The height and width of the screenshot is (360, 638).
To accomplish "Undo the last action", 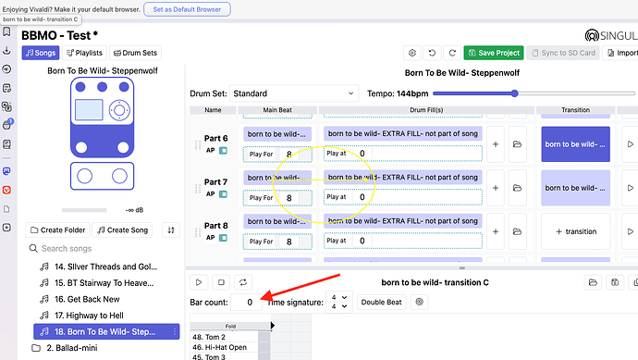I will (x=432, y=53).
